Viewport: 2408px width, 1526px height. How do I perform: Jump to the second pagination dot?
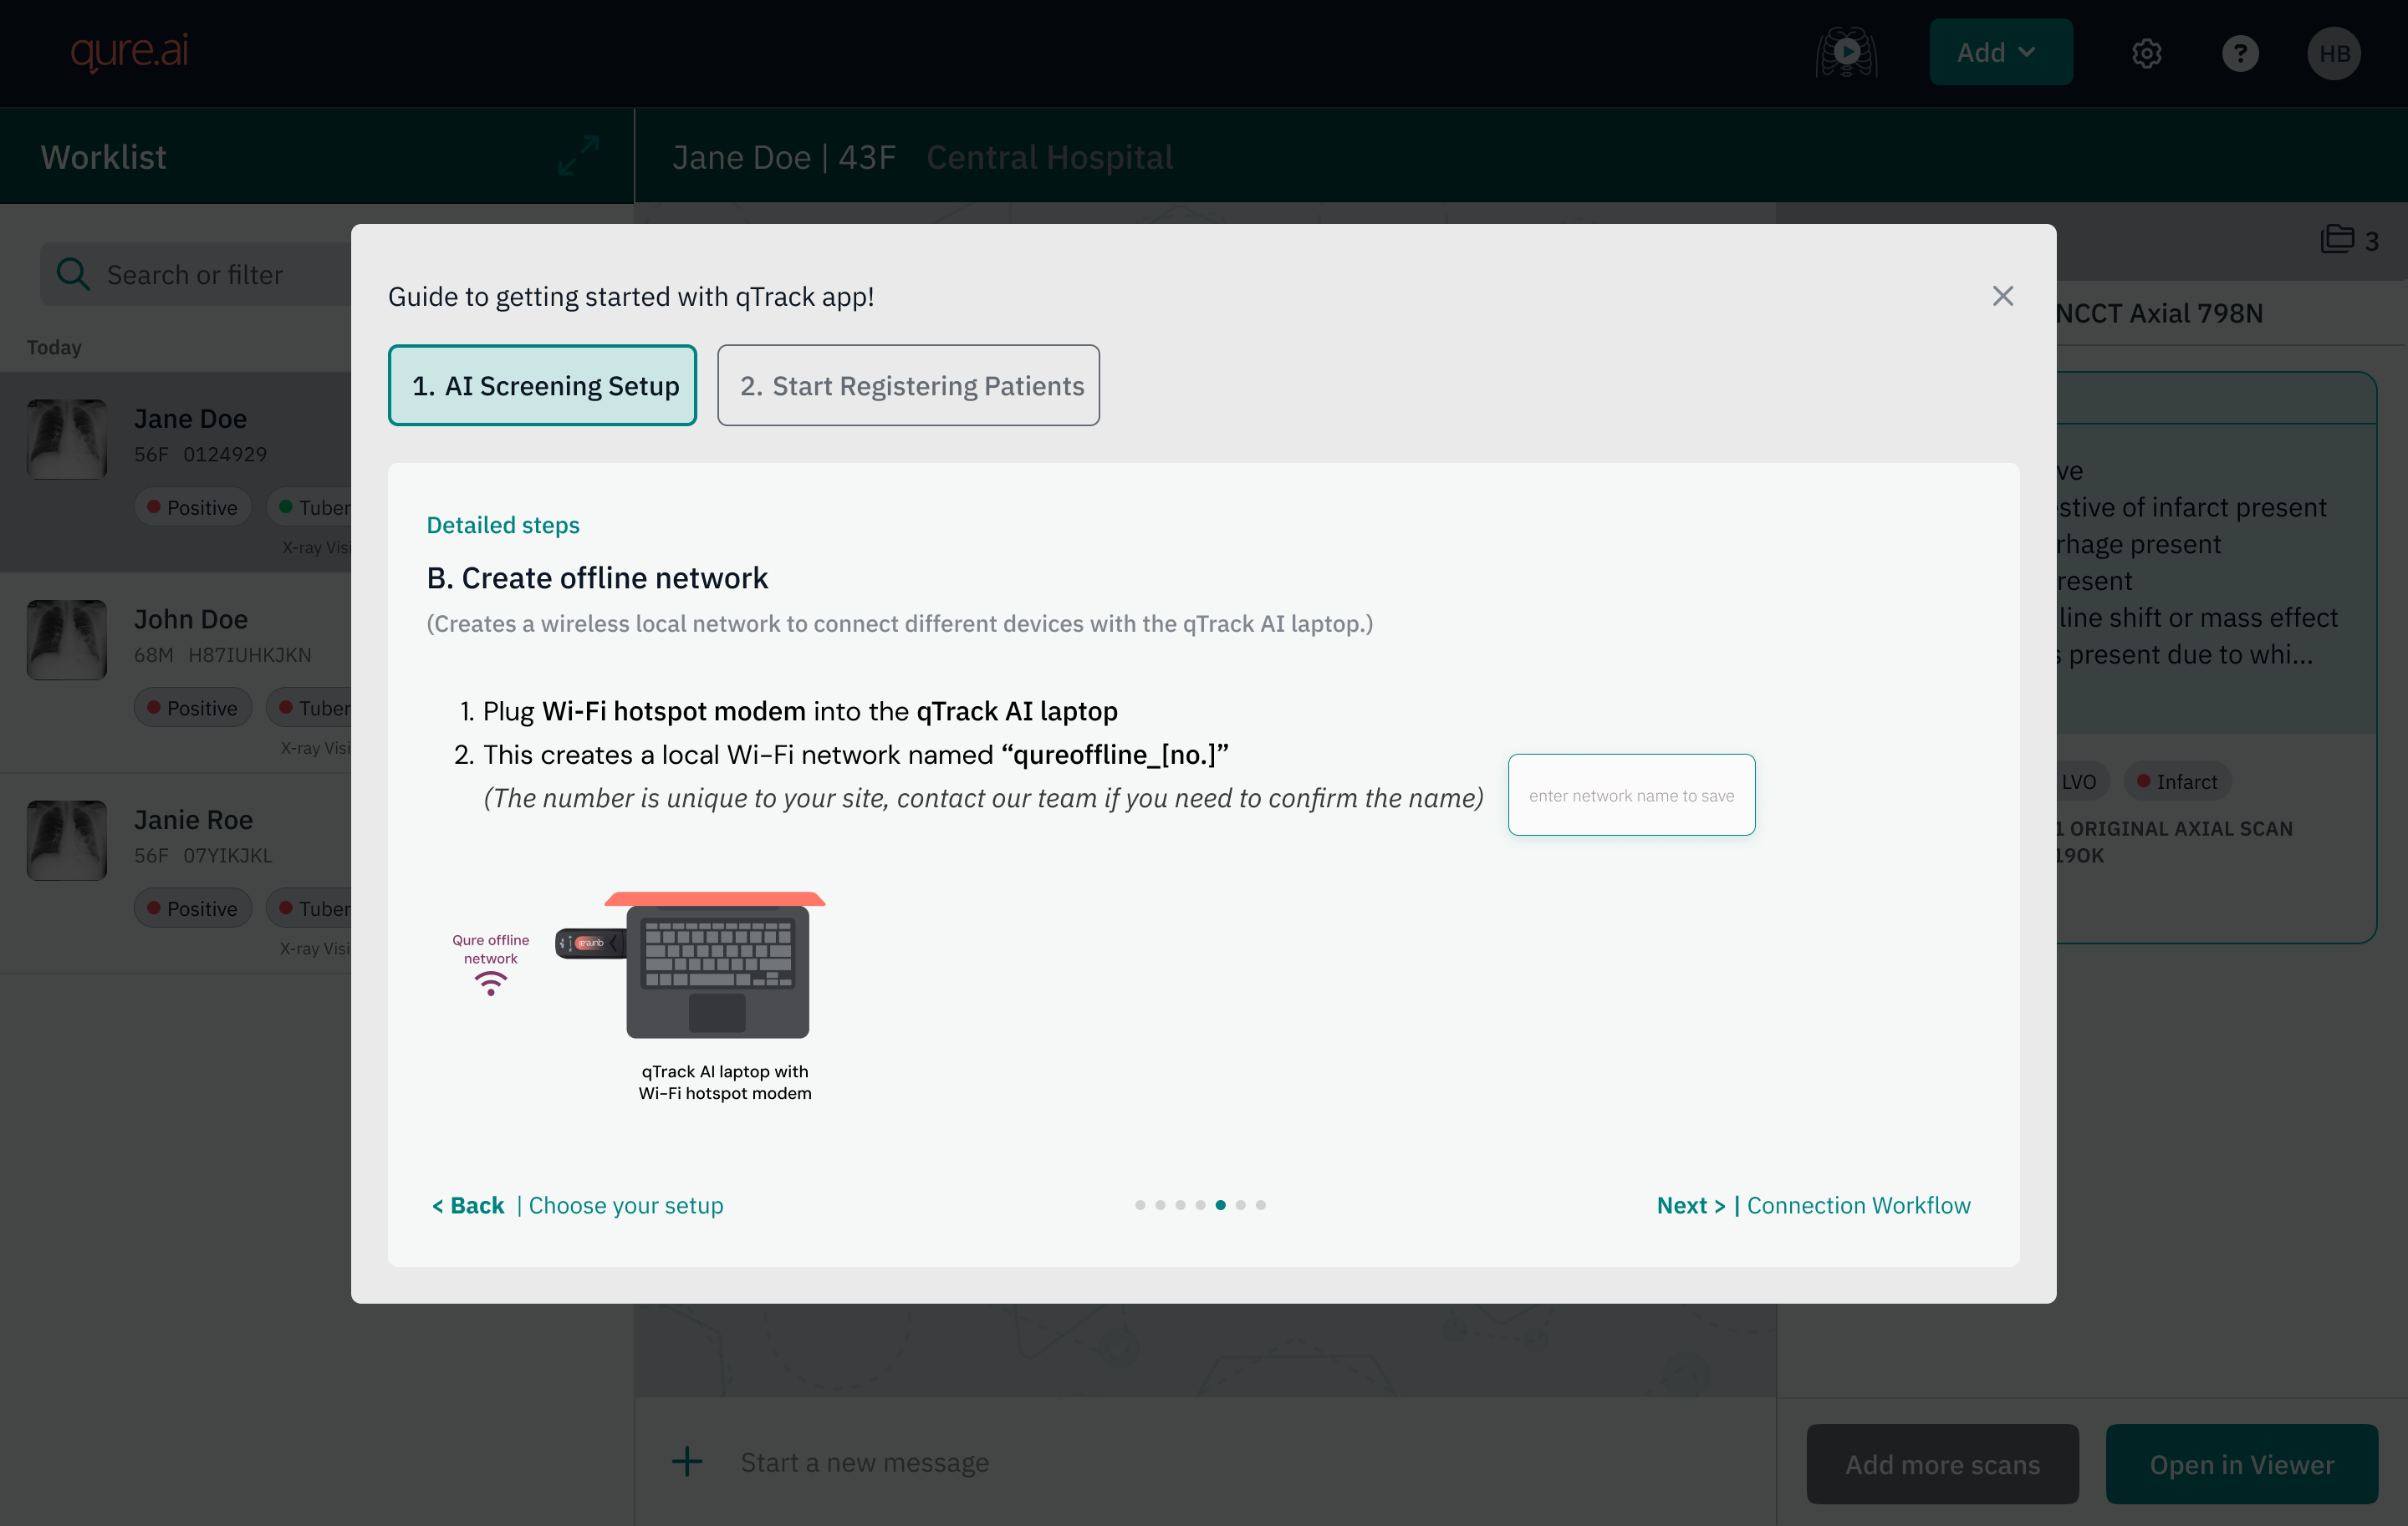[x=1160, y=1205]
